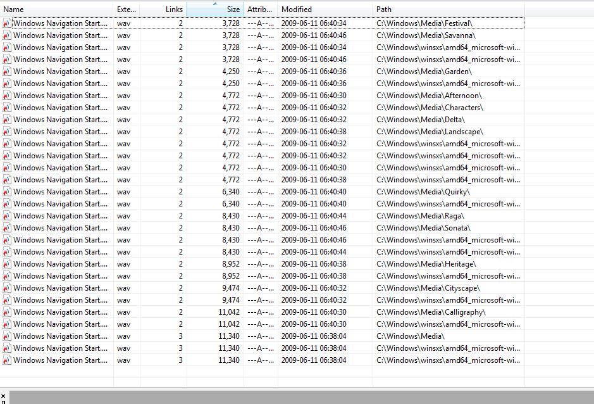This screenshot has width=594, height=404.
Task: Click the 9,474 size in the Cityscape row
Action: (x=231, y=288)
